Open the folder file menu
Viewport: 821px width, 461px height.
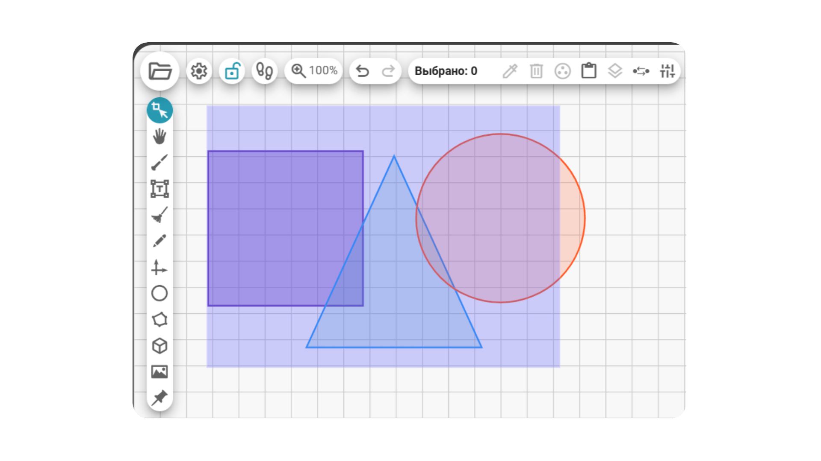(x=160, y=71)
